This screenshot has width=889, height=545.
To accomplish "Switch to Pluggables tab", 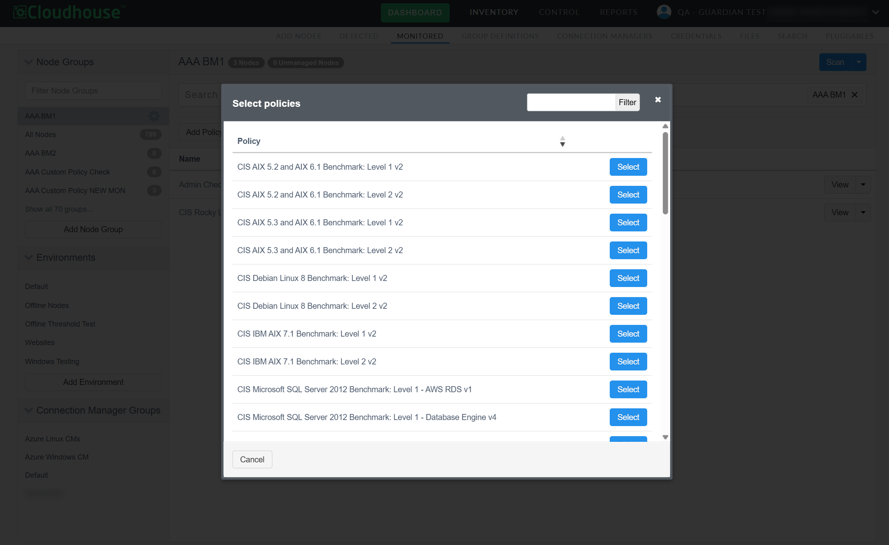I will 850,36.
